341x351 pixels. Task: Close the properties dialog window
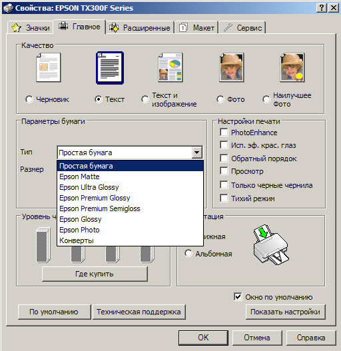click(334, 8)
